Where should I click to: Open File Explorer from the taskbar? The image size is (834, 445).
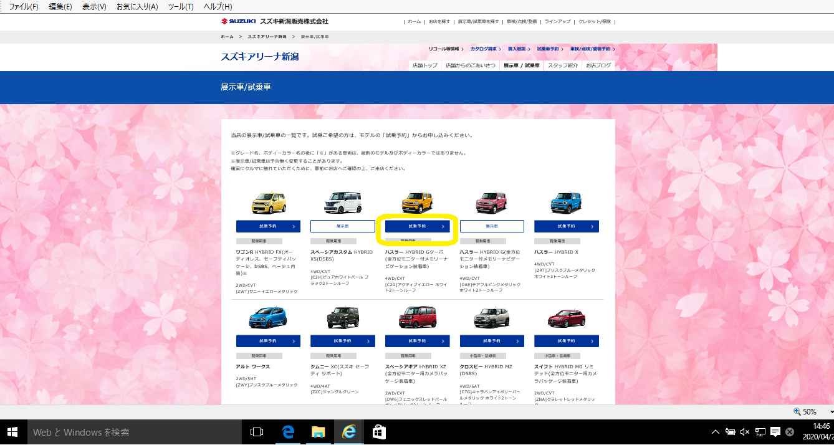(319, 431)
